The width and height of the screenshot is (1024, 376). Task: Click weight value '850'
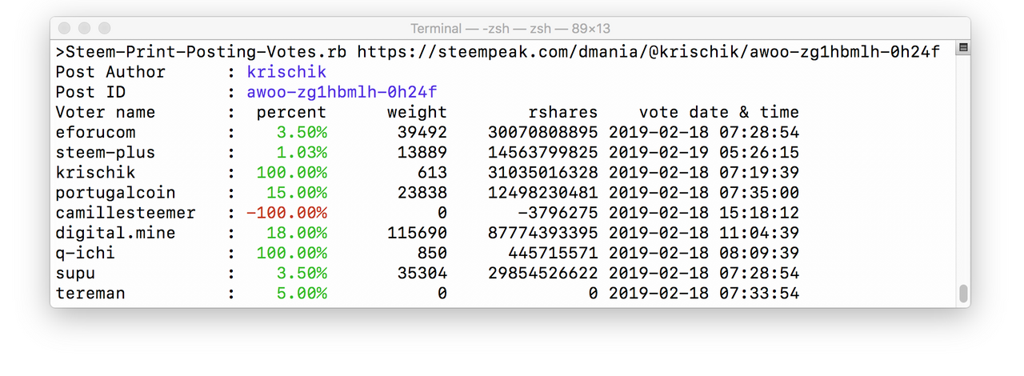coord(432,253)
